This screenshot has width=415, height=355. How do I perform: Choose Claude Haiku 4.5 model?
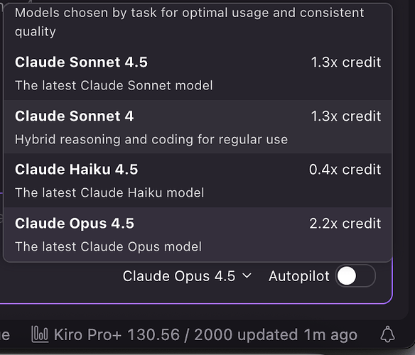tap(198, 180)
